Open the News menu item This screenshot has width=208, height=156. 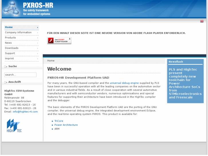coord(22,43)
